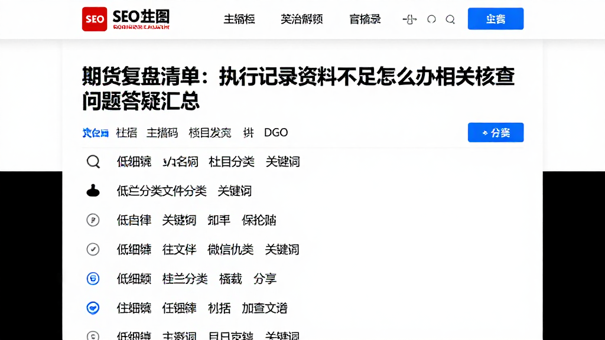Click 关键词 in the 往文伴 row
Screen dimensions: 605x340
coord(282,250)
